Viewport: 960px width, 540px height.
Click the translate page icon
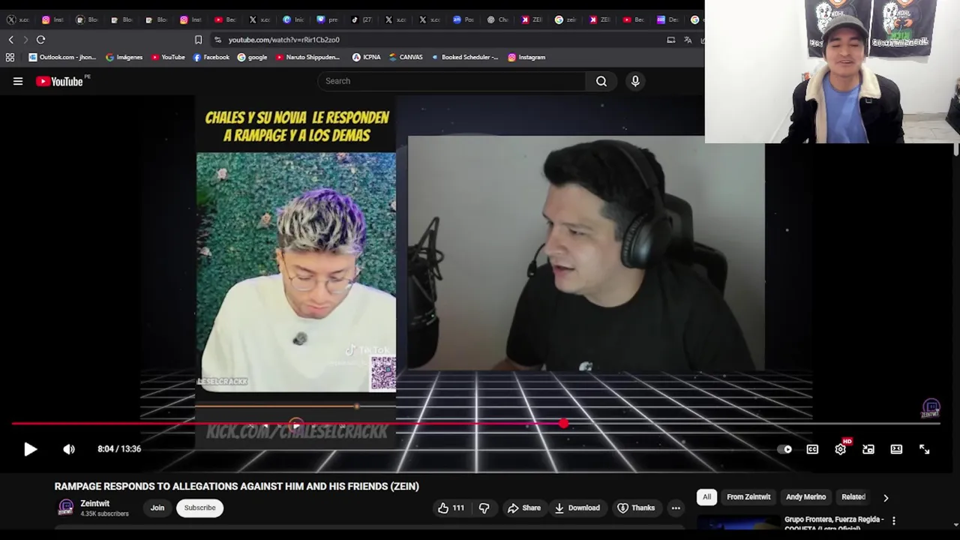tap(688, 40)
